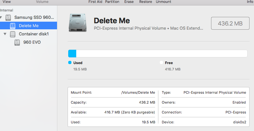The width and height of the screenshot is (254, 131).
Task: Open the Partition tool
Action: [112, 2]
